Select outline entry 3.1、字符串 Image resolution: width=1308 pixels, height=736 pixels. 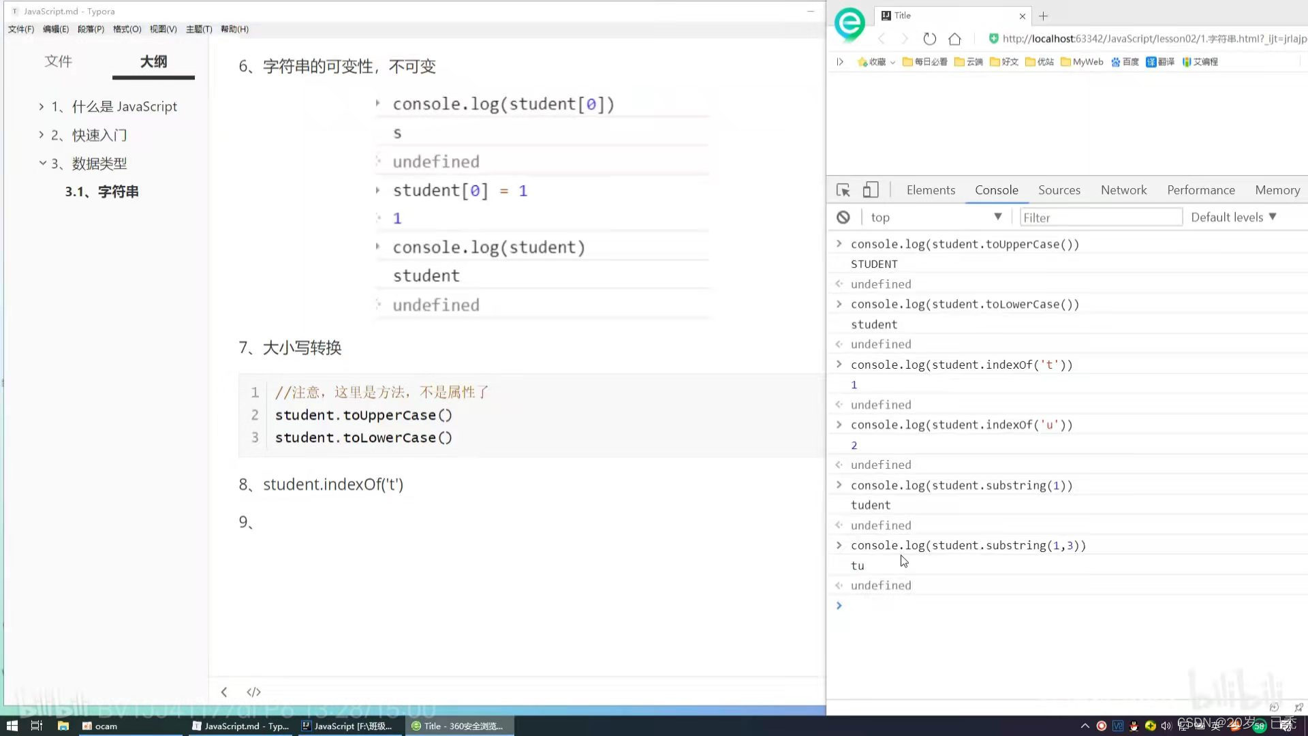[102, 192]
